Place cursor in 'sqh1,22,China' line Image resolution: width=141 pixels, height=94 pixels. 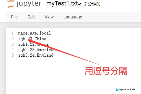[34, 44]
